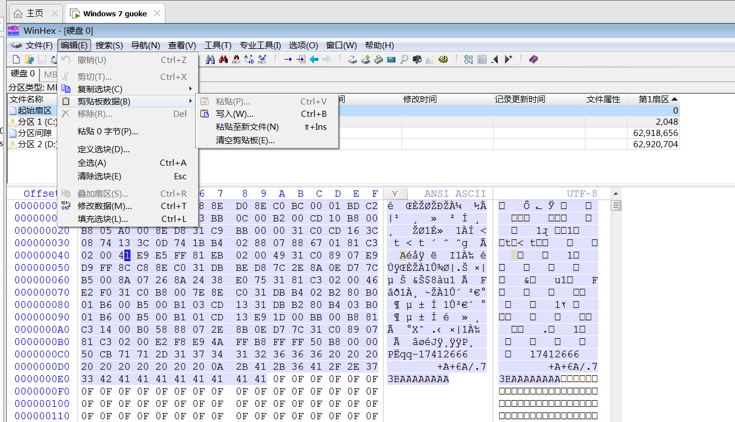Click the Find text binoculars icon

pyautogui.click(x=210, y=59)
